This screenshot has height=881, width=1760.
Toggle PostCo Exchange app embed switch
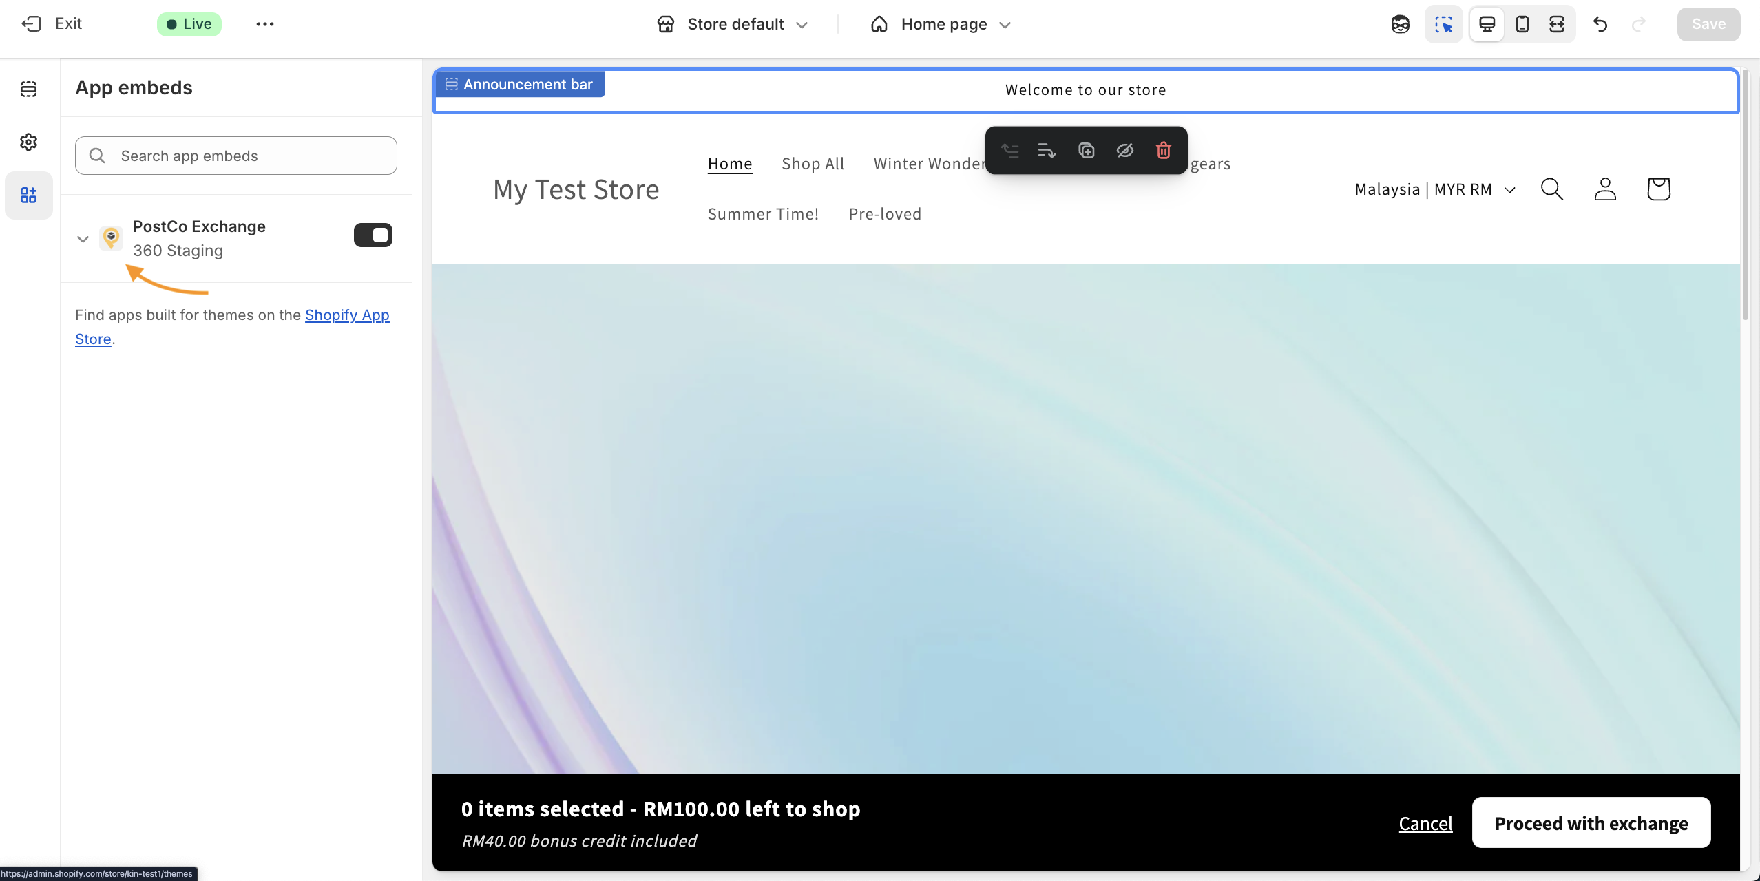(373, 235)
